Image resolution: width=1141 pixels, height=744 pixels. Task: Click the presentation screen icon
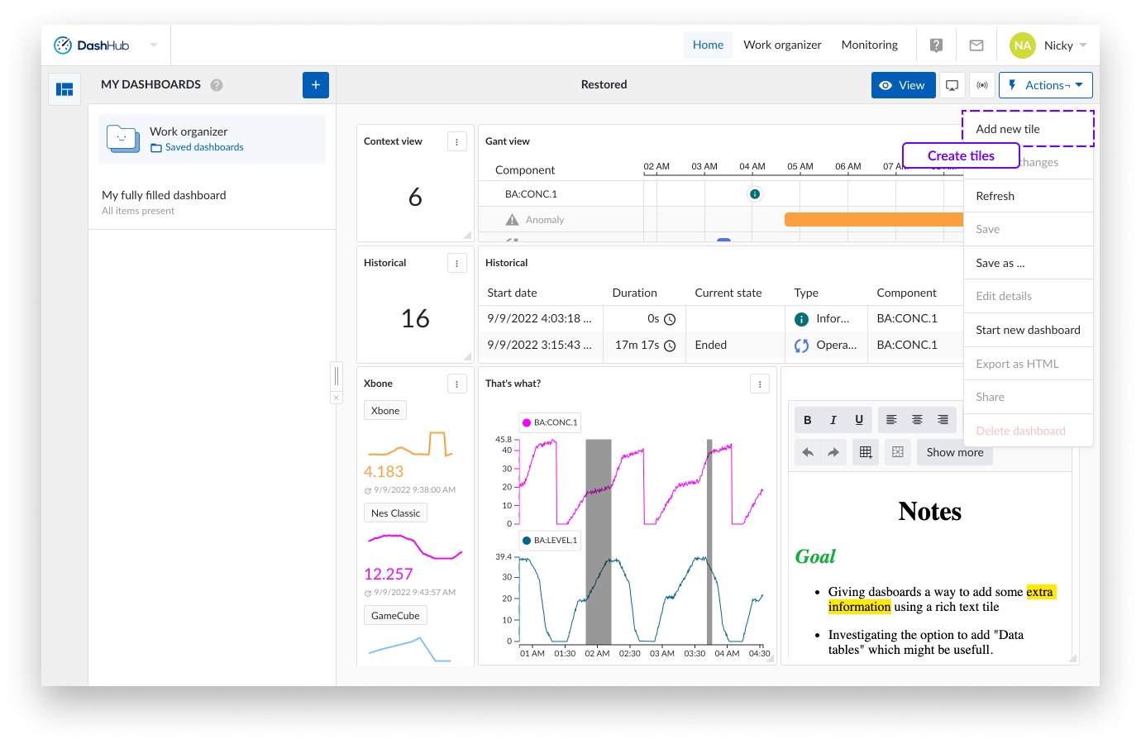(952, 85)
